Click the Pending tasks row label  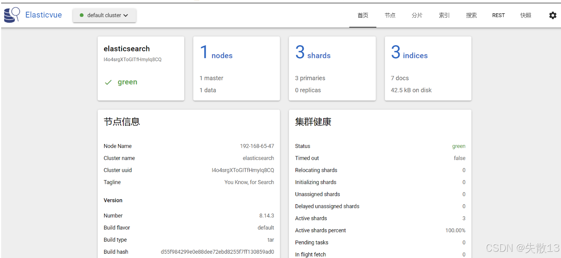[x=312, y=242]
